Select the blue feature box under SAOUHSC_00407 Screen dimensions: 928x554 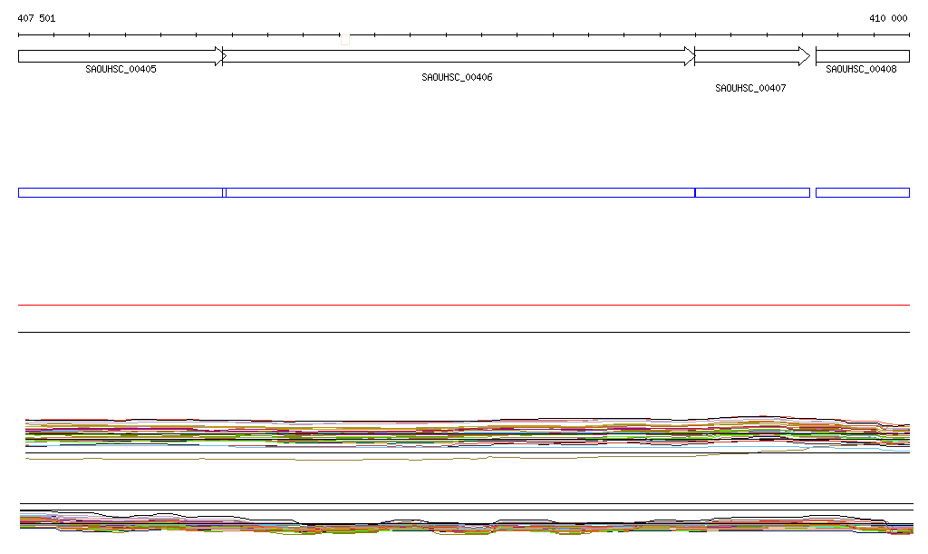[x=752, y=192]
